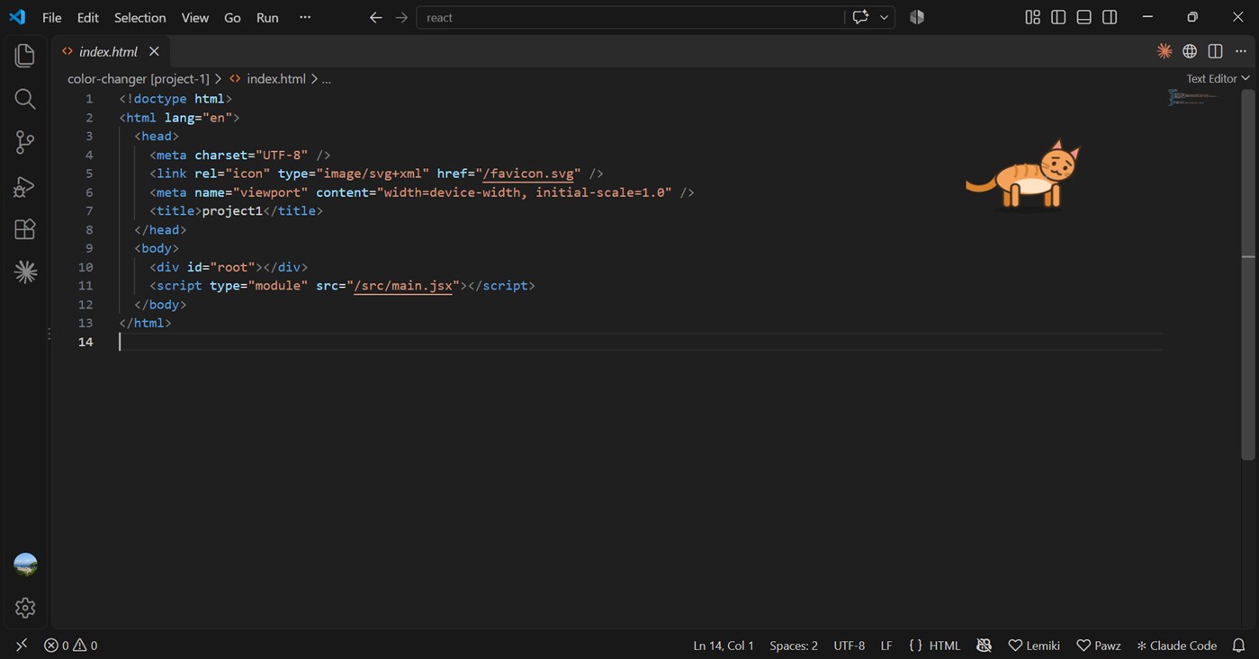Open editor More Actions ellipsis
Screen dimensions: 1259x659
(x=1241, y=51)
